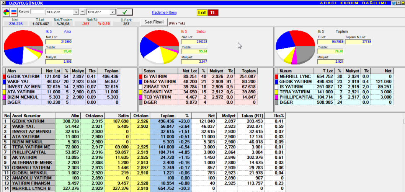
Task: Click the magenta swatch beside BIZIM MENKUL buyer
Action: (x=4, y=97)
